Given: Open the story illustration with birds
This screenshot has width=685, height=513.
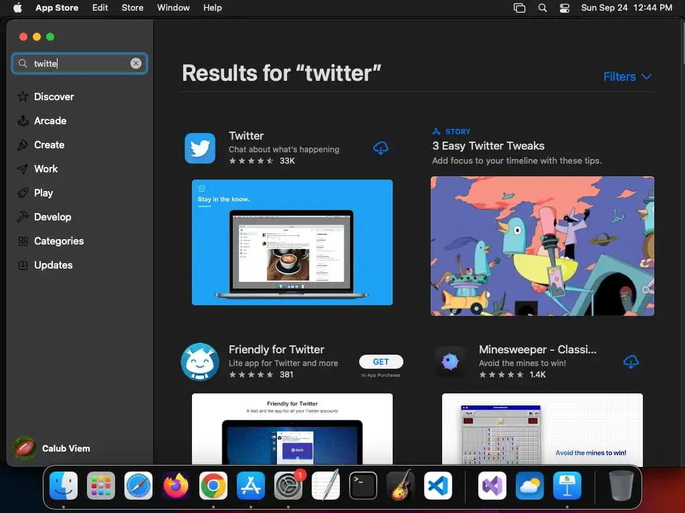Looking at the screenshot, I should [x=542, y=246].
